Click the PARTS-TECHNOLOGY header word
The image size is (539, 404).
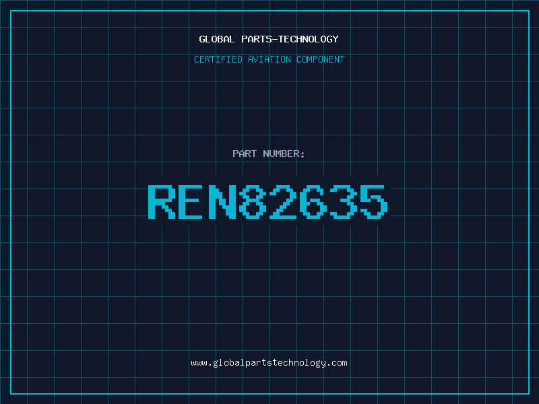[290, 39]
